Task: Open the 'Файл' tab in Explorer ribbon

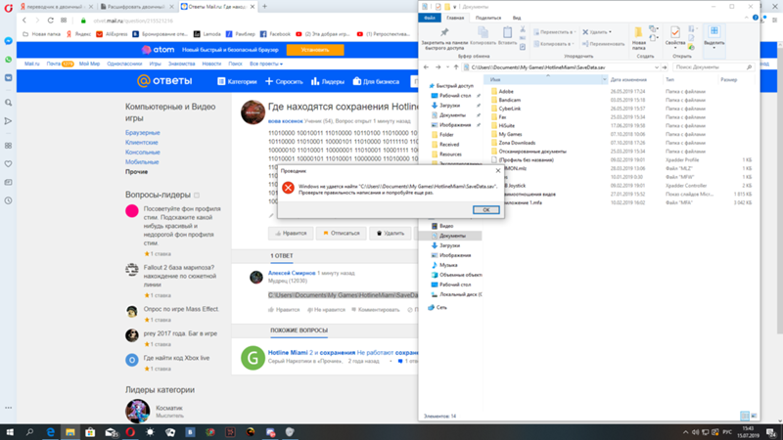Action: [x=429, y=18]
